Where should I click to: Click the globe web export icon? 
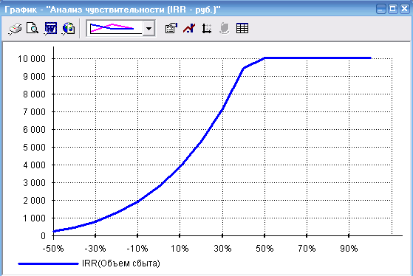coord(69,29)
